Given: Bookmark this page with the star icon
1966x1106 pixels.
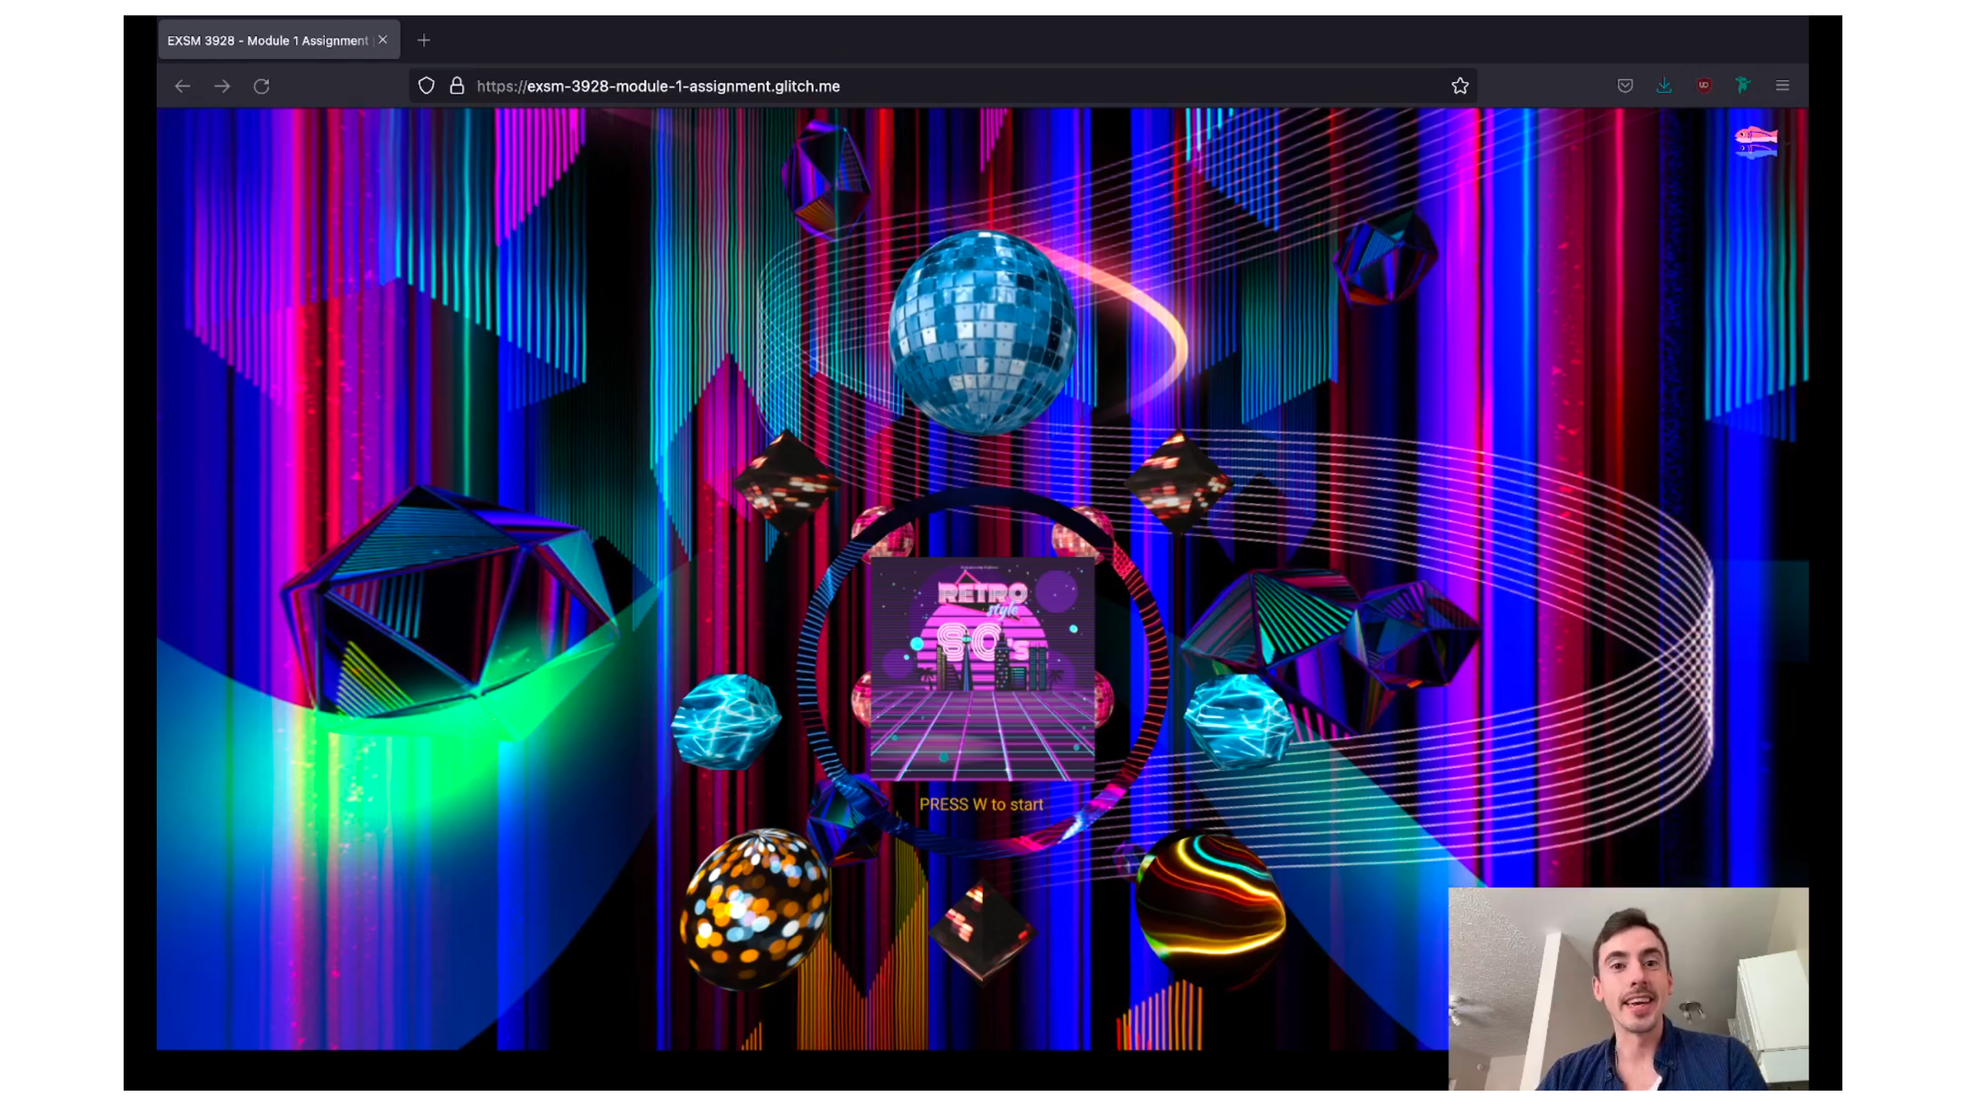Looking at the screenshot, I should (1460, 85).
